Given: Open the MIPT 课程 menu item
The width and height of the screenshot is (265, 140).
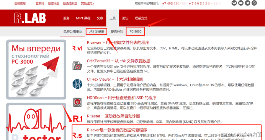Looking at the screenshot, I should click(x=83, y=18).
